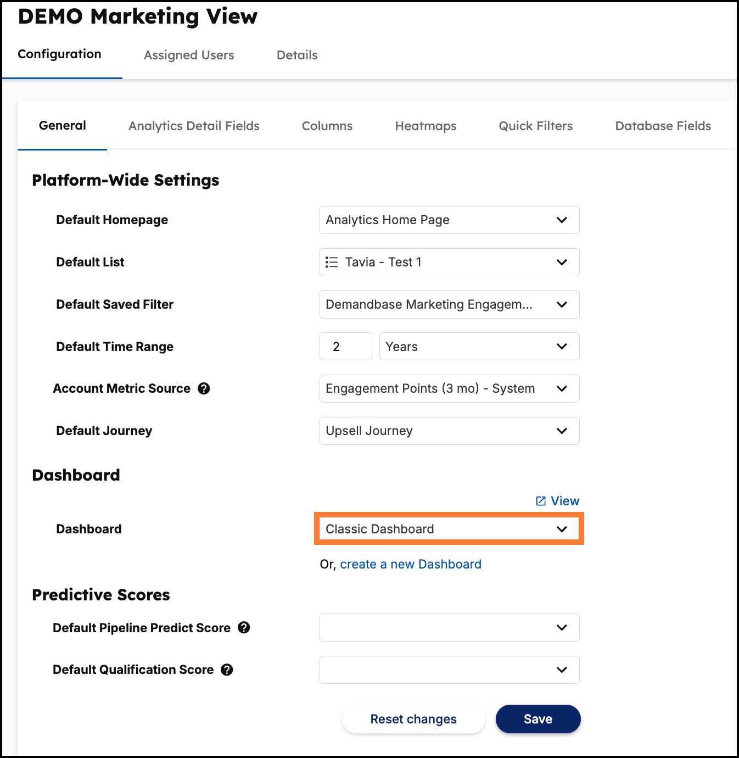Switch to the Details tab
This screenshot has width=739, height=758.
[297, 55]
